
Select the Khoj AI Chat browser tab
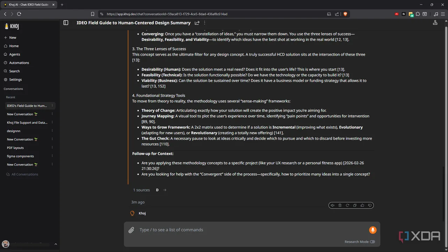coord(29,5)
